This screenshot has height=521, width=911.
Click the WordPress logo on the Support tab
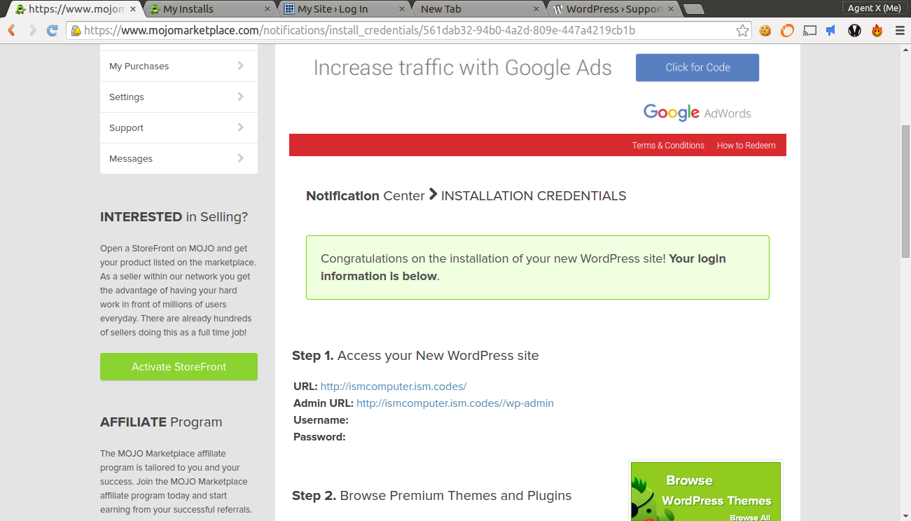point(558,9)
